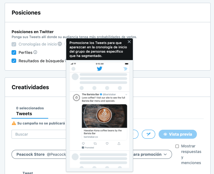Click the verified badge next to Barista Bar
The height and width of the screenshot is (174, 214).
[x=101, y=94]
